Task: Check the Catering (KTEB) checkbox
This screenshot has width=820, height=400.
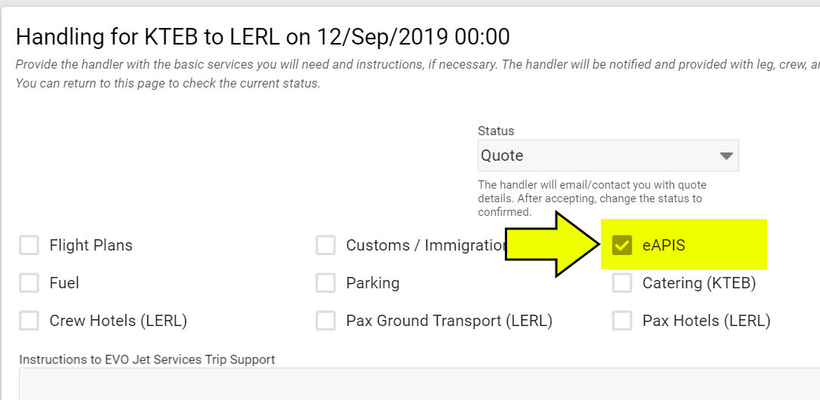Action: click(x=622, y=283)
